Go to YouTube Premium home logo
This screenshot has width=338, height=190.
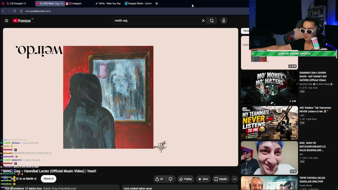point(22,21)
